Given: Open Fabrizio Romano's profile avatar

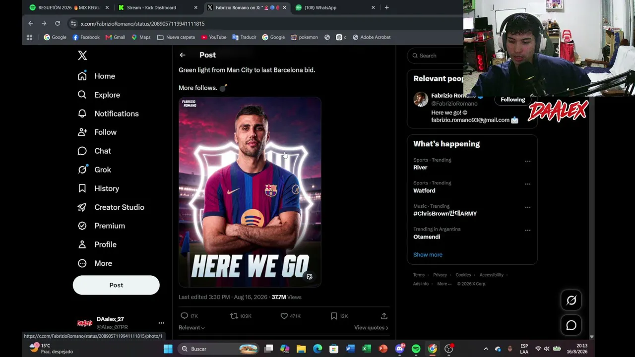Looking at the screenshot, I should pyautogui.click(x=421, y=99).
